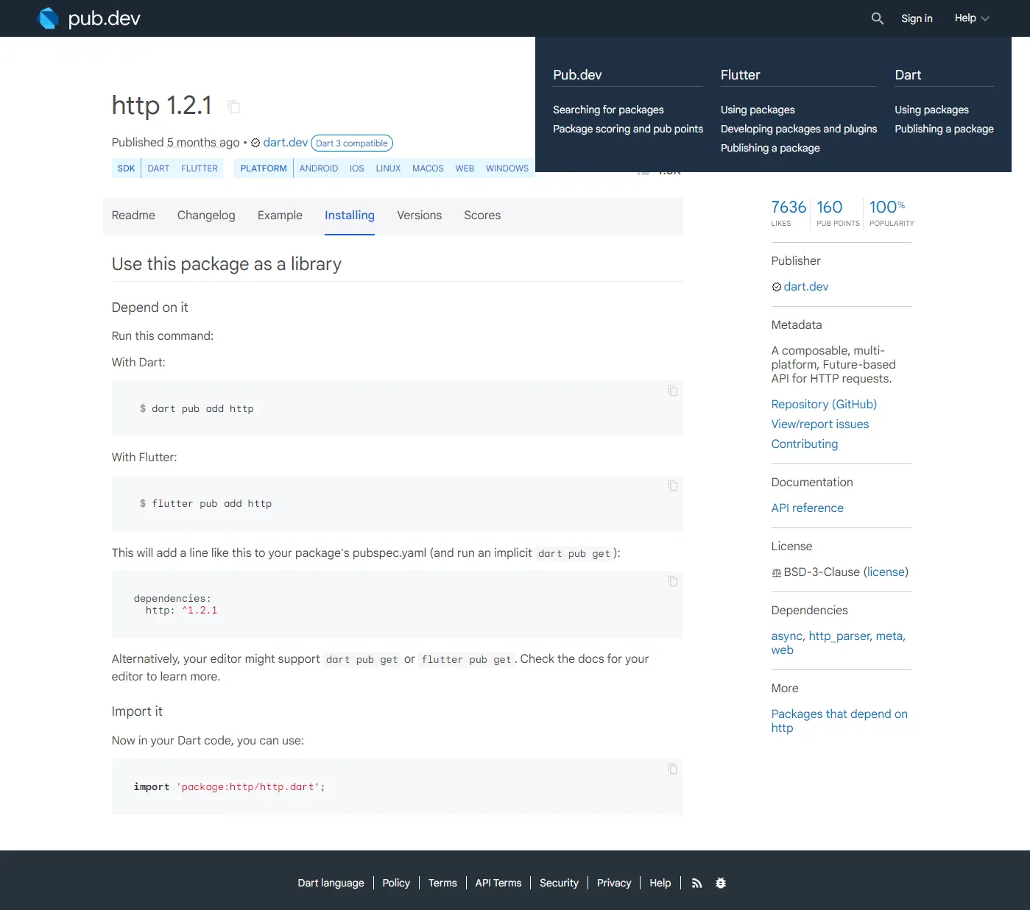Click the 'http 1.2.1' package title
Image resolution: width=1030 pixels, height=910 pixels.
coord(162,105)
